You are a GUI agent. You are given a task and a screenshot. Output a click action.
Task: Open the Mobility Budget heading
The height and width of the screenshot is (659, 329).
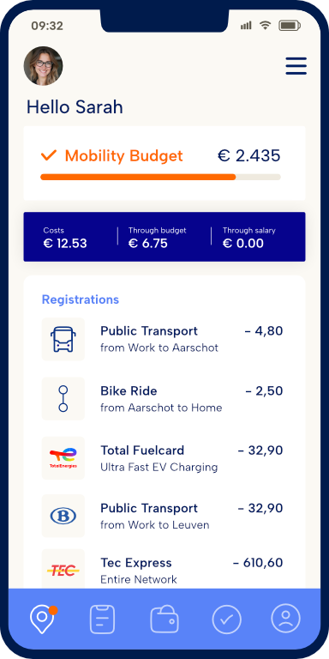pos(123,156)
